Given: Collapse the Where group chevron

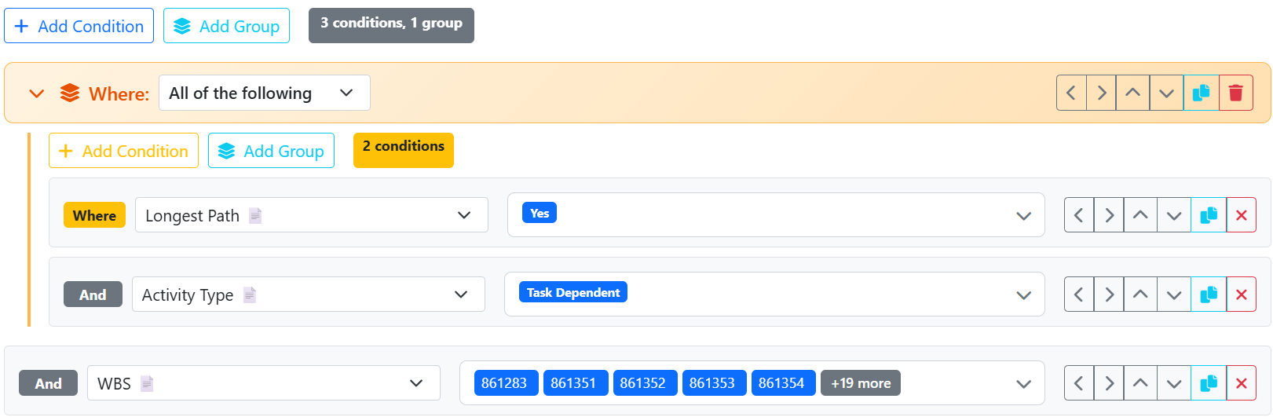Looking at the screenshot, I should pyautogui.click(x=36, y=93).
